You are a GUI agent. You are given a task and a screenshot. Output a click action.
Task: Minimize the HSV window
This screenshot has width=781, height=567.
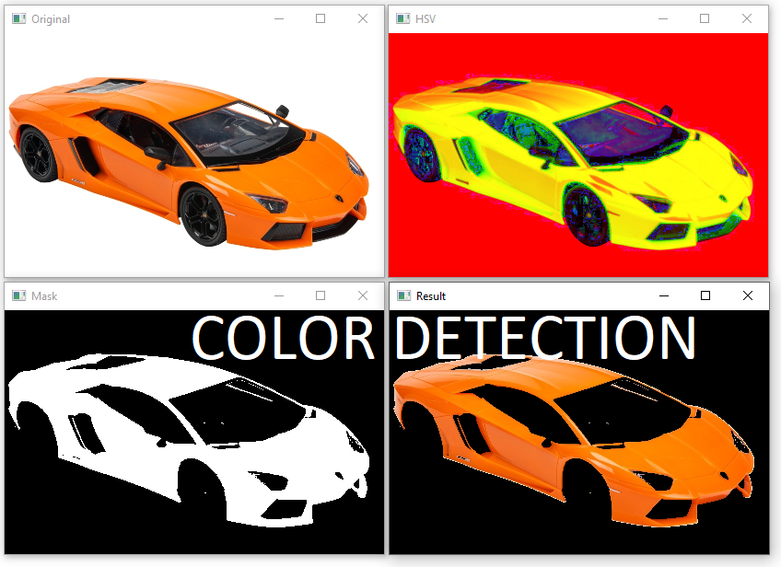[x=663, y=19]
